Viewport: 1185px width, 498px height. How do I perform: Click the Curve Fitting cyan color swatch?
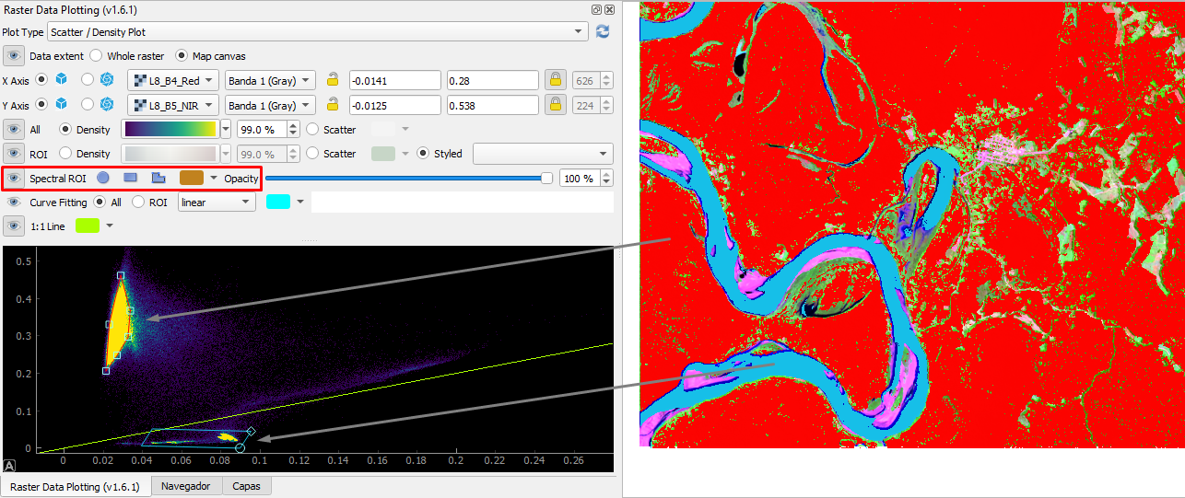pos(278,202)
